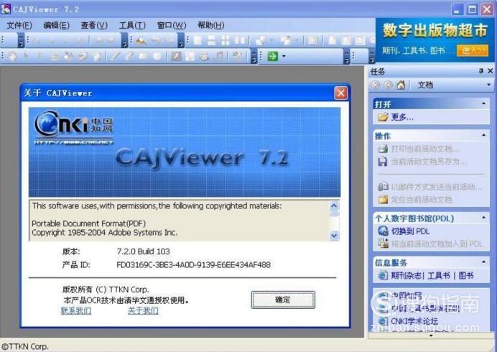Choose the single page layout icon
This screenshot has width=497, height=352.
click(x=198, y=40)
